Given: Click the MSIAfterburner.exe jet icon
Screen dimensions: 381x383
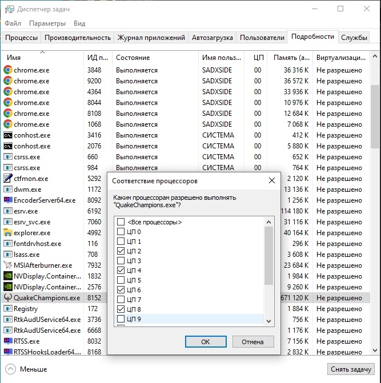Looking at the screenshot, I should point(8,265).
